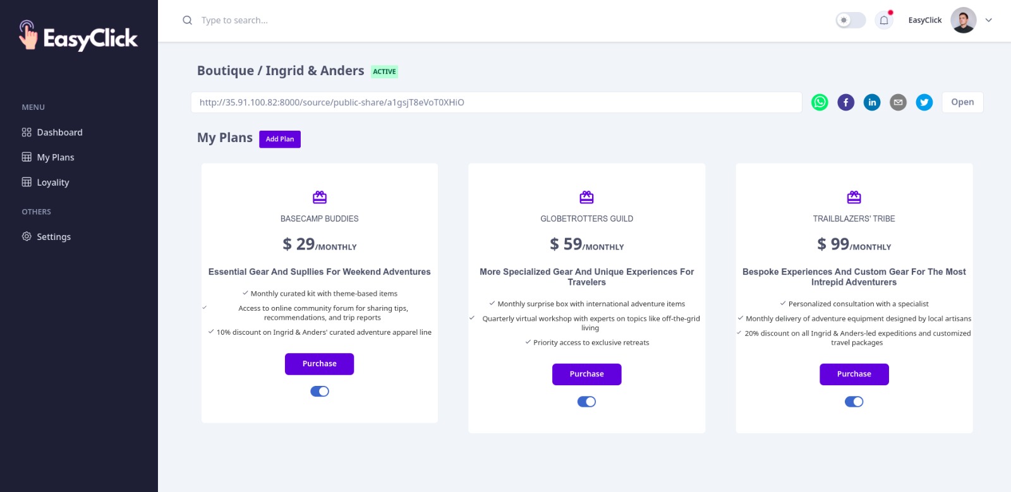Click the search magnifier icon

187,20
